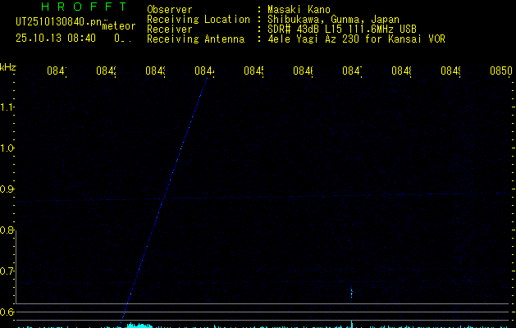Click the kHz axis unit label

8,66
